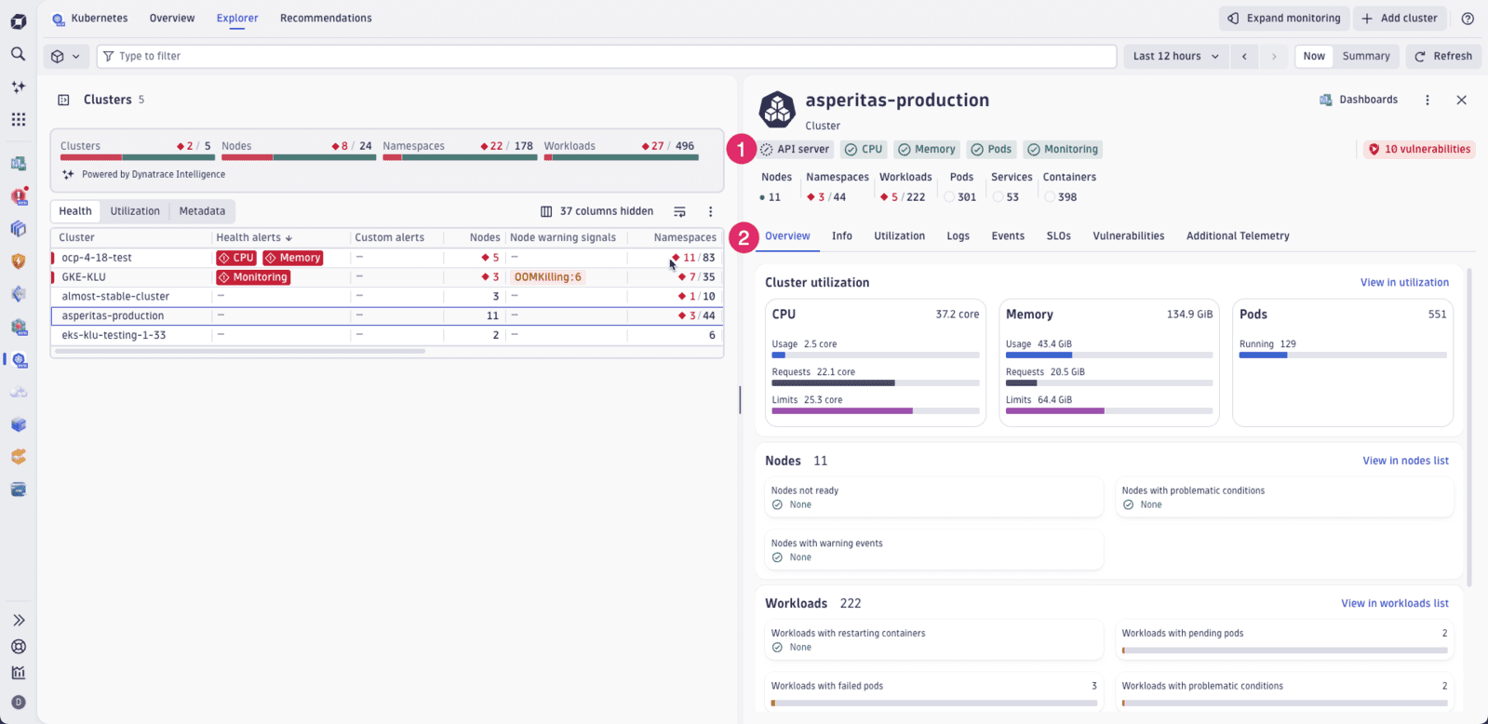Close the asperitas-production details panel
Screen dimensions: 1488x724
pos(1461,100)
